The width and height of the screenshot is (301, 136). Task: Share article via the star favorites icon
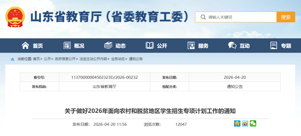[x=237, y=124]
